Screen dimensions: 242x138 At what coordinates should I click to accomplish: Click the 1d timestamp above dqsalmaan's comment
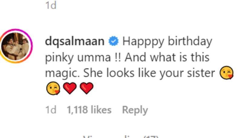(x=51, y=5)
